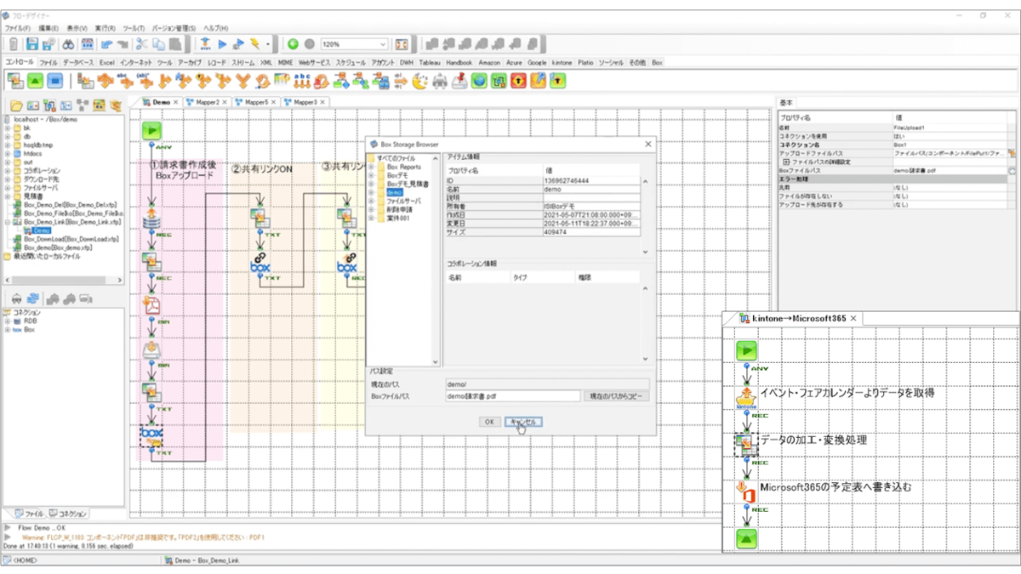1021x574 pixels.
Task: Click OK in Box Storage Browser
Action: 488,422
